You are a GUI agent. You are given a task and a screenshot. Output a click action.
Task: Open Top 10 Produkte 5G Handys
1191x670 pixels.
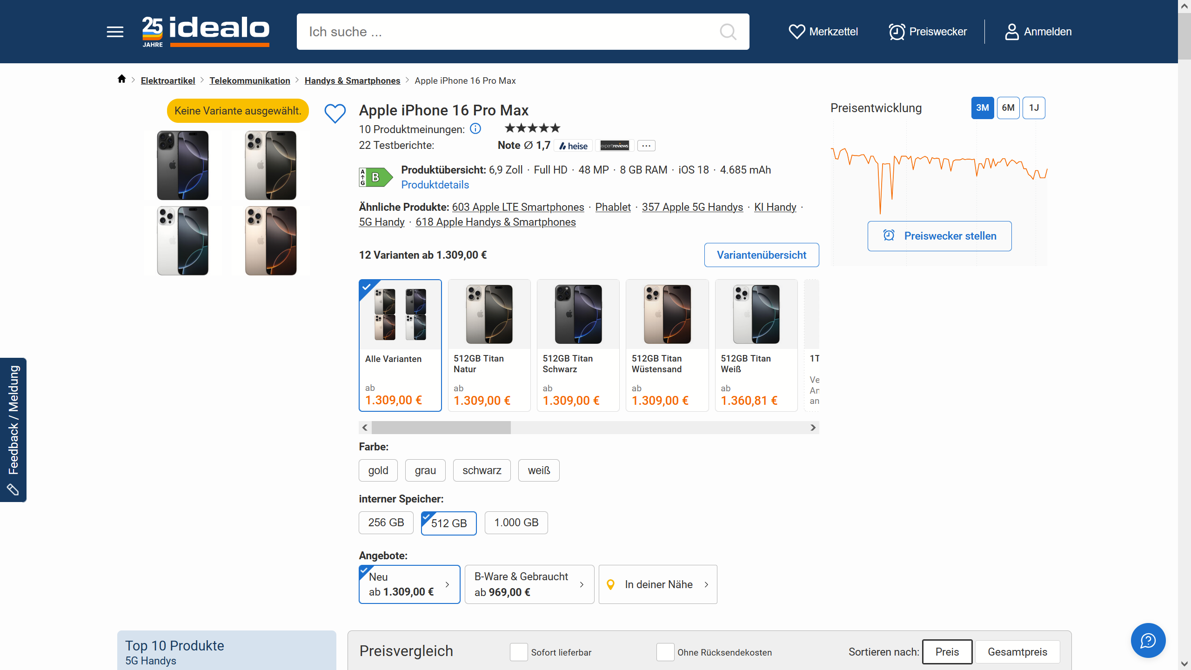pos(227,651)
